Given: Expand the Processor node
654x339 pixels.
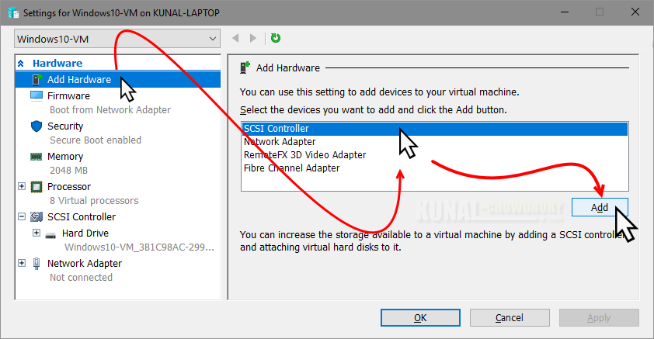Looking at the screenshot, I should pyautogui.click(x=22, y=186).
